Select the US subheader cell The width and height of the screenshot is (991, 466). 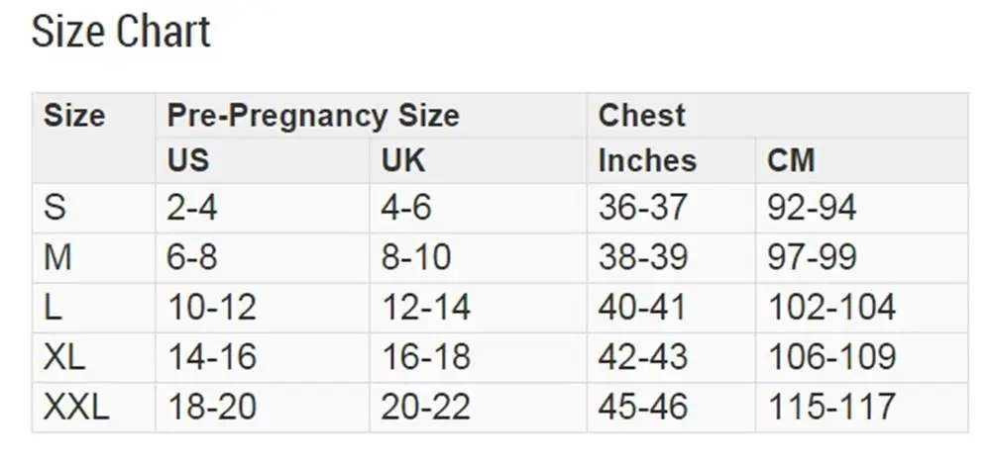(263, 161)
